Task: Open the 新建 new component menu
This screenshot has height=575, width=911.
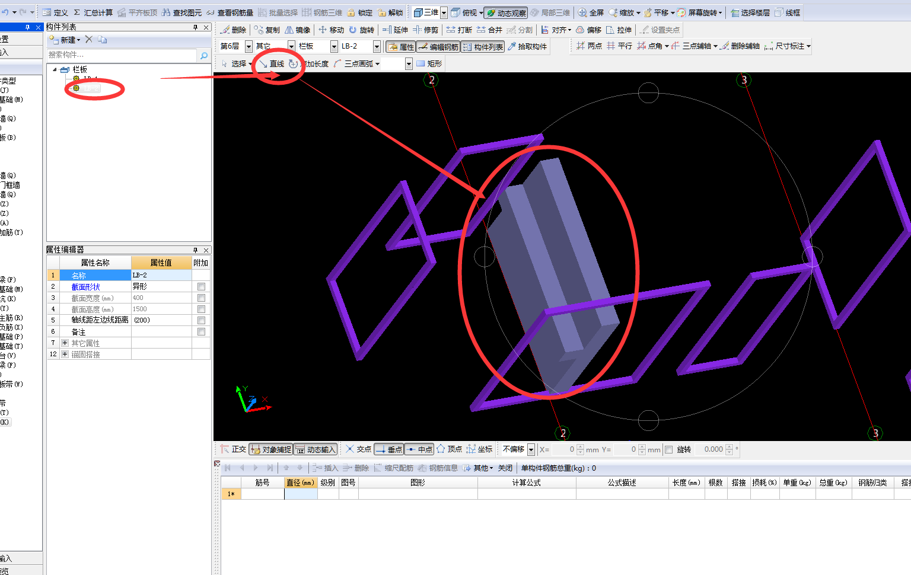Action: (x=65, y=40)
